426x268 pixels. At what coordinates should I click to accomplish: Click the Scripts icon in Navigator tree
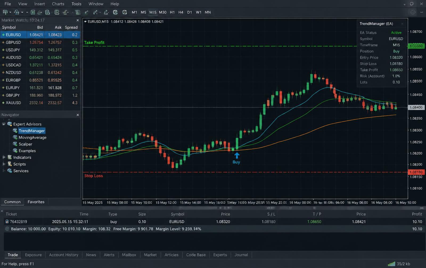(10, 164)
